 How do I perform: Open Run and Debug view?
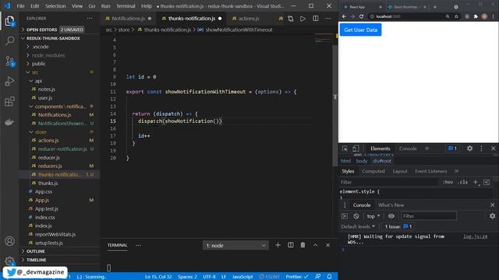9,81
